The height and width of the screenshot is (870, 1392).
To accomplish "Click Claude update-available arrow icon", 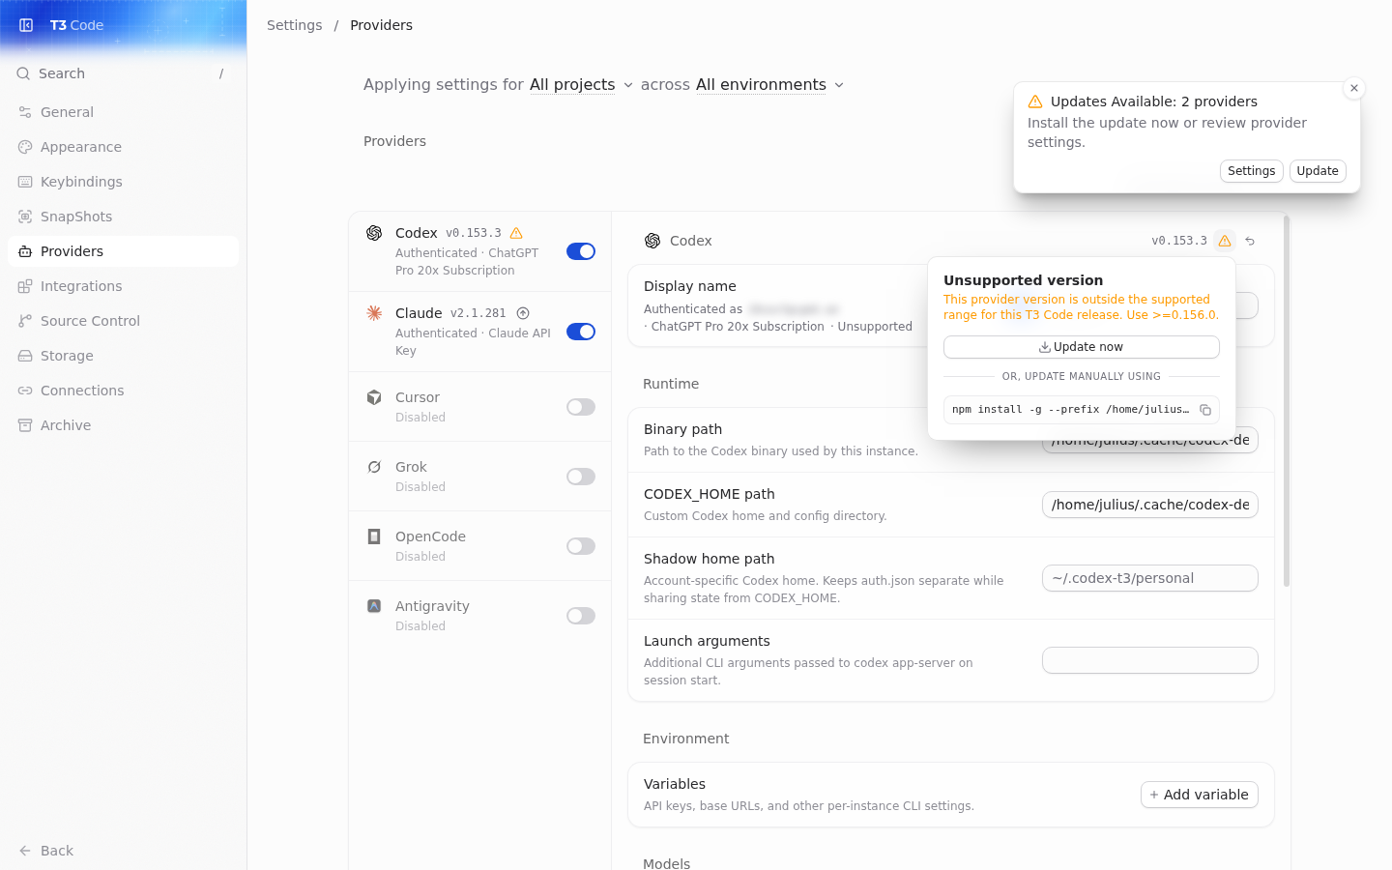I will pyautogui.click(x=523, y=313).
